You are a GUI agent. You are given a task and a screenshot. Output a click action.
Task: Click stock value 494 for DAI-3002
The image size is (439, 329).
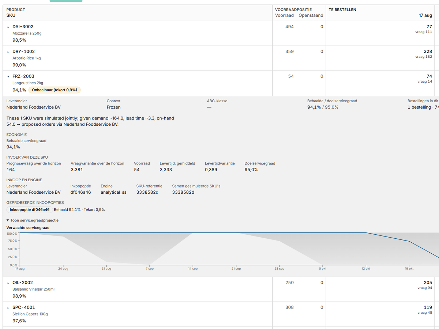coord(289,27)
